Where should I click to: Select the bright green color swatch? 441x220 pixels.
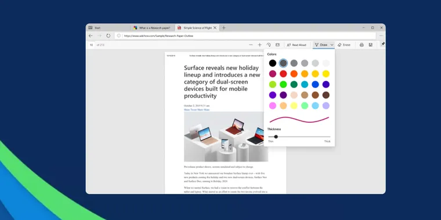(x=283, y=85)
